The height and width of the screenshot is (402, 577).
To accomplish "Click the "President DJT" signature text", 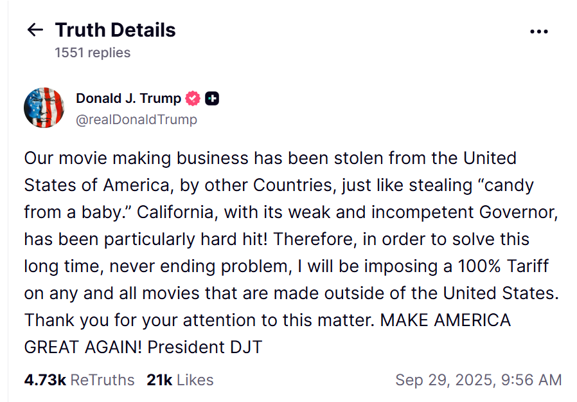I will pos(204,347).
